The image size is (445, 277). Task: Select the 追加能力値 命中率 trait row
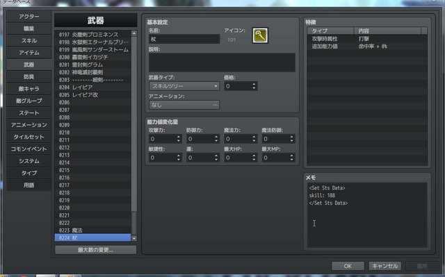tap(367, 46)
